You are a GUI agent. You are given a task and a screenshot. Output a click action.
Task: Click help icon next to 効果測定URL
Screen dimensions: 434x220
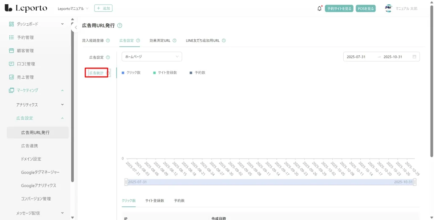pos(174,41)
